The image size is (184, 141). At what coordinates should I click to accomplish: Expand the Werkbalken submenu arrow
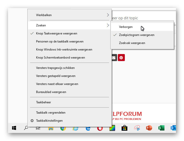pos(108,15)
